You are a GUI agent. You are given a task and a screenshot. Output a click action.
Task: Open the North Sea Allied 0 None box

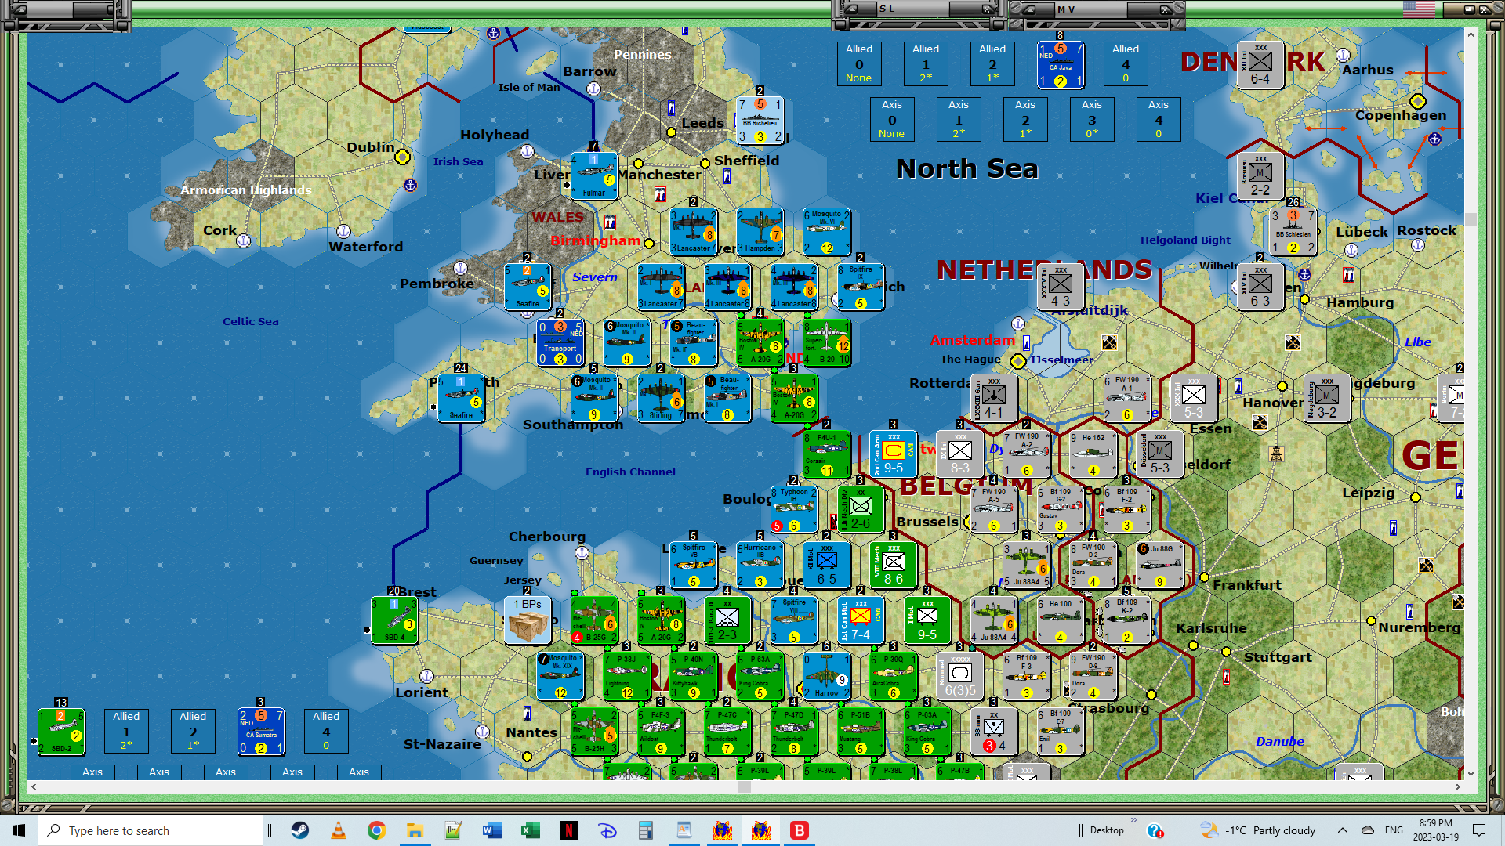859,63
